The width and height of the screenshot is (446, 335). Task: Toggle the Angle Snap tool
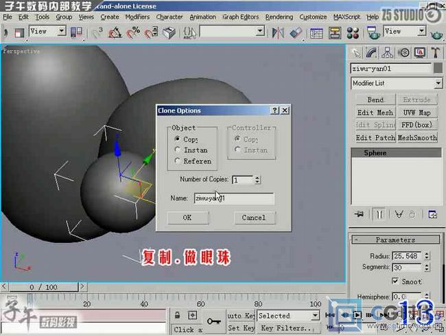[x=115, y=33]
